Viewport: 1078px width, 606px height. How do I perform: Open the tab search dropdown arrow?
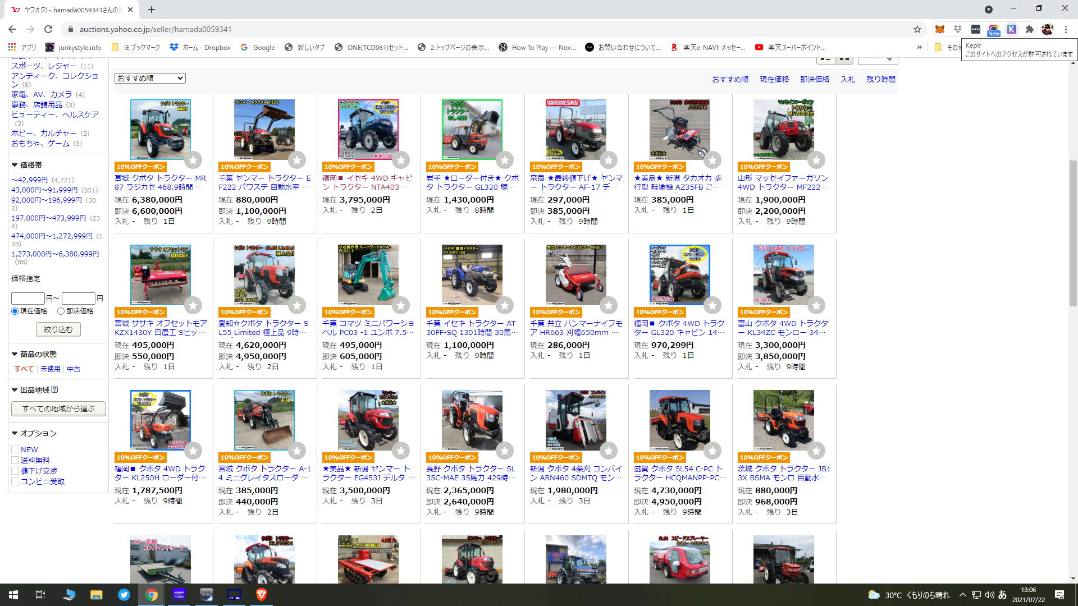click(x=989, y=9)
